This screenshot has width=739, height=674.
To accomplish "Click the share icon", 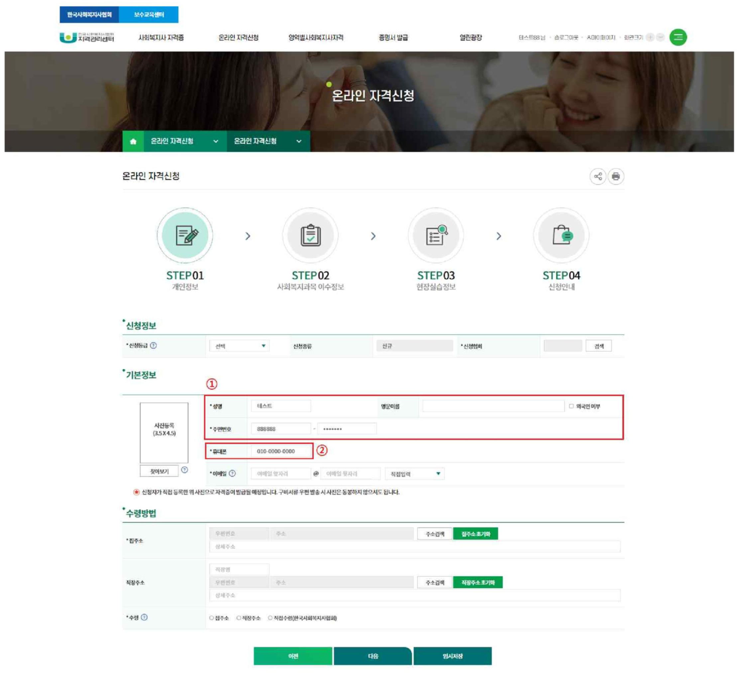I will [x=597, y=176].
